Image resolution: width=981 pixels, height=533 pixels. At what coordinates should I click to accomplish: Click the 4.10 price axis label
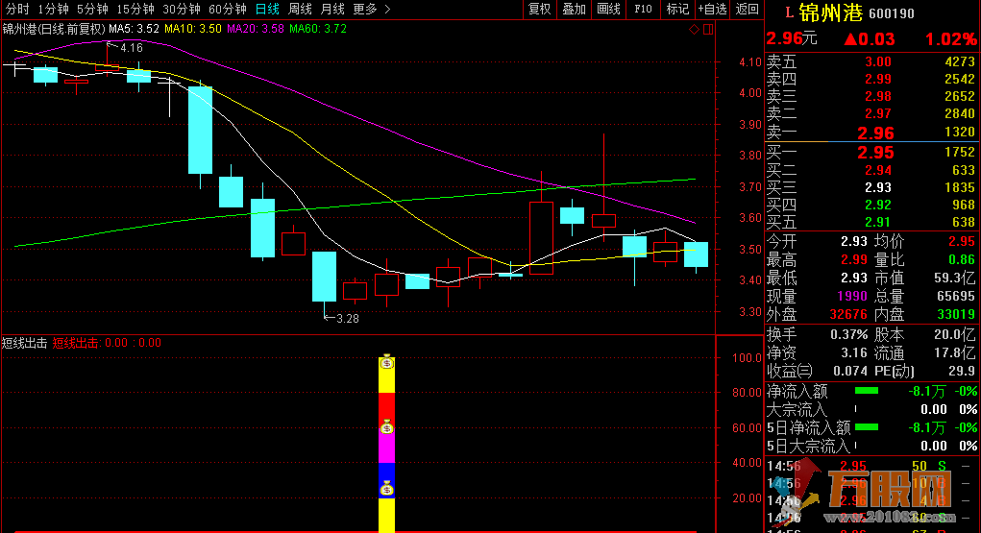coord(750,61)
